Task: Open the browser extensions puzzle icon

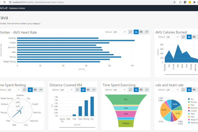Action: (194, 2)
